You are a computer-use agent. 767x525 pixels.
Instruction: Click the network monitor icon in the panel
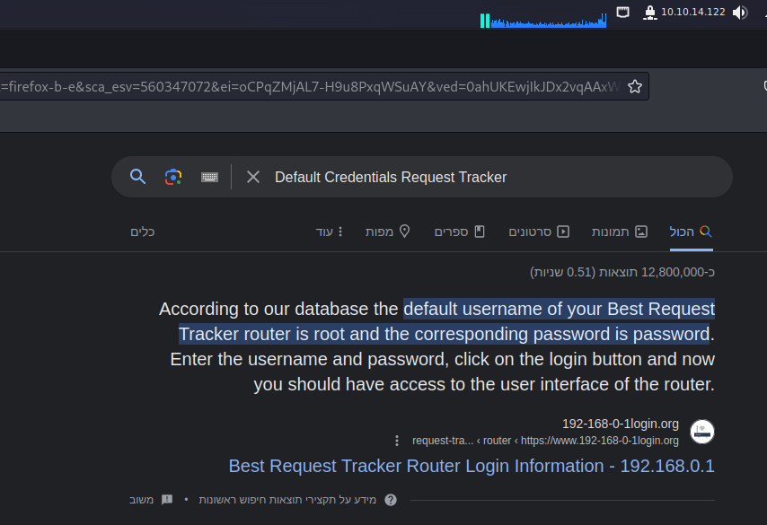(622, 13)
